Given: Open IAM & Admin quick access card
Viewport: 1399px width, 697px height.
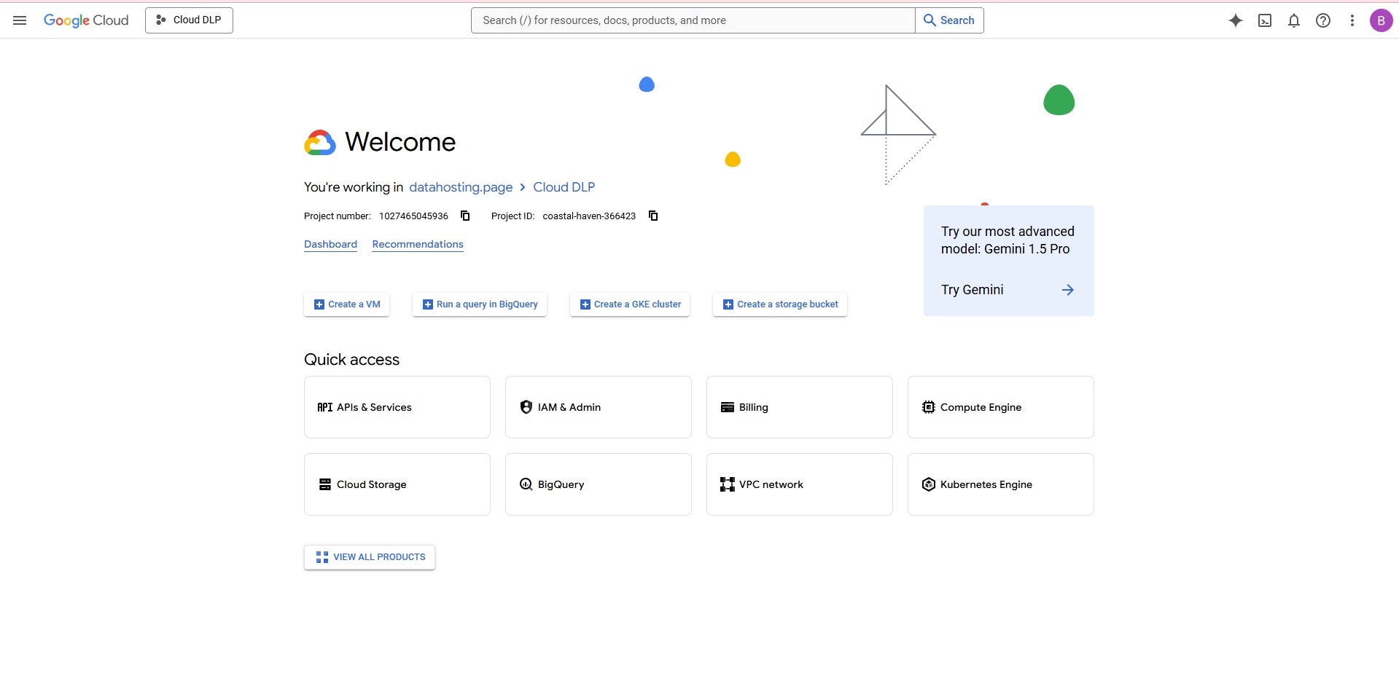Looking at the screenshot, I should pyautogui.click(x=599, y=407).
